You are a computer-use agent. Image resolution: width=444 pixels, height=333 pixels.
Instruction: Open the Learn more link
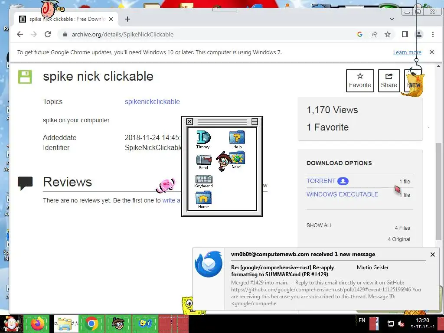[x=407, y=52]
